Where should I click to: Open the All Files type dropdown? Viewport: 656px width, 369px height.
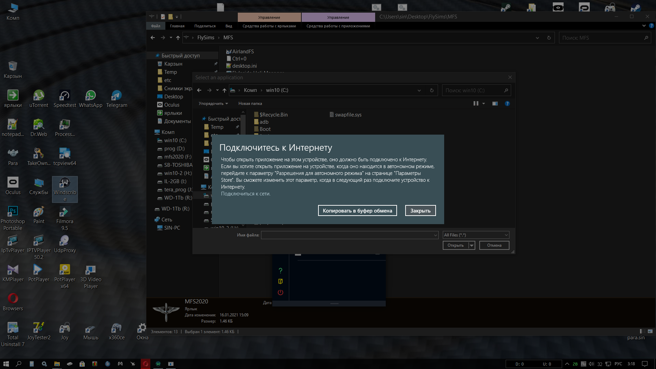point(476,235)
